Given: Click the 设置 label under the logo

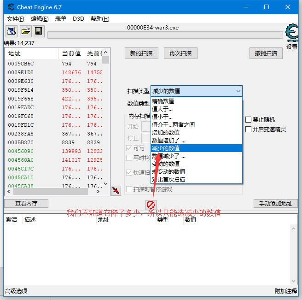Looking at the screenshot, I should click(x=291, y=47).
